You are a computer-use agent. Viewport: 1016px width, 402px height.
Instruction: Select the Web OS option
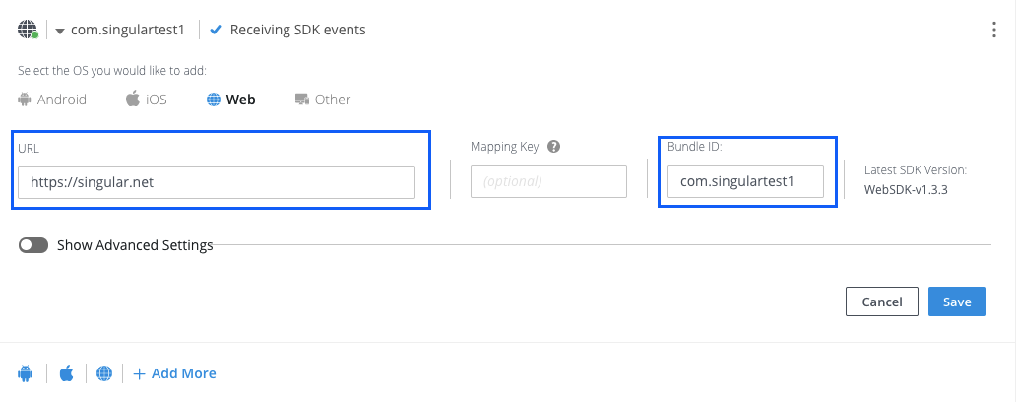pos(231,100)
